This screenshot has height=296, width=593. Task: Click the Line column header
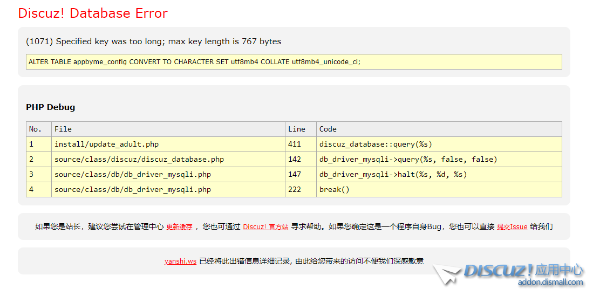coord(301,129)
